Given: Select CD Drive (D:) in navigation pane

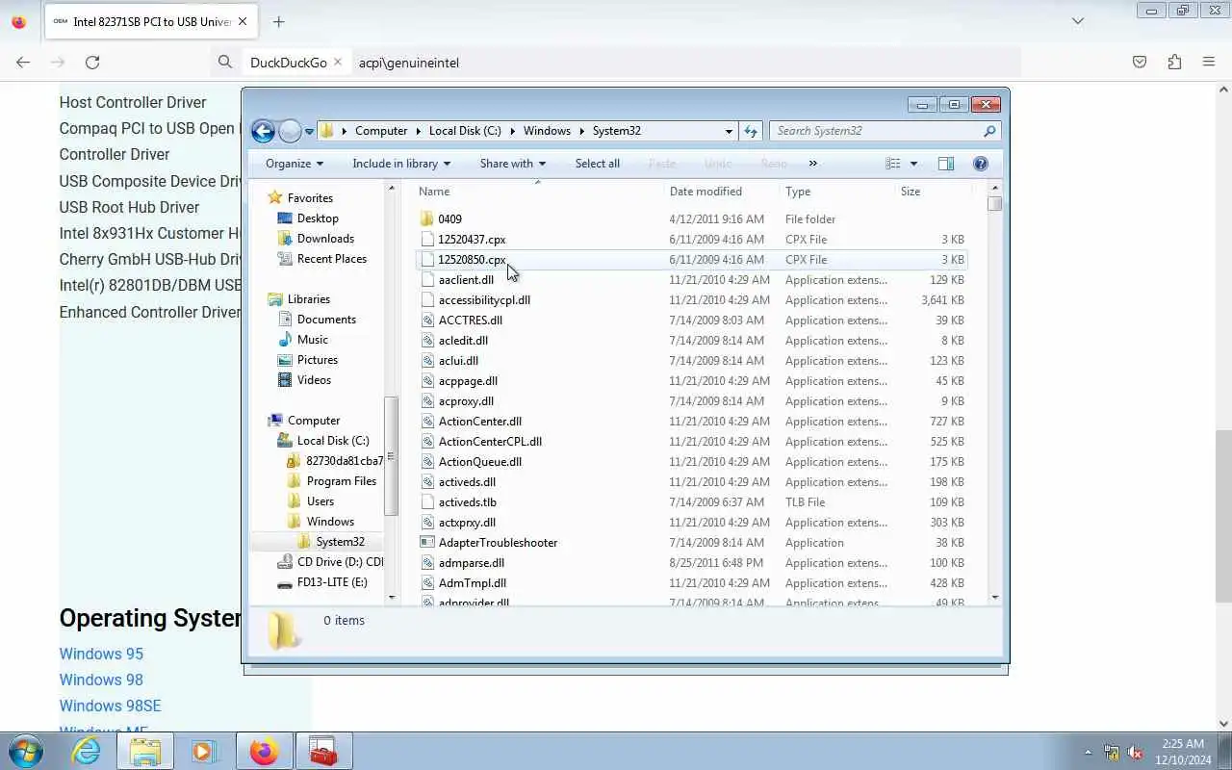Looking at the screenshot, I should coord(330,562).
